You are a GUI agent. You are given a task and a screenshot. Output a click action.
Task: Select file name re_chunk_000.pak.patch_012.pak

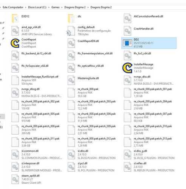click(x=97, y=138)
